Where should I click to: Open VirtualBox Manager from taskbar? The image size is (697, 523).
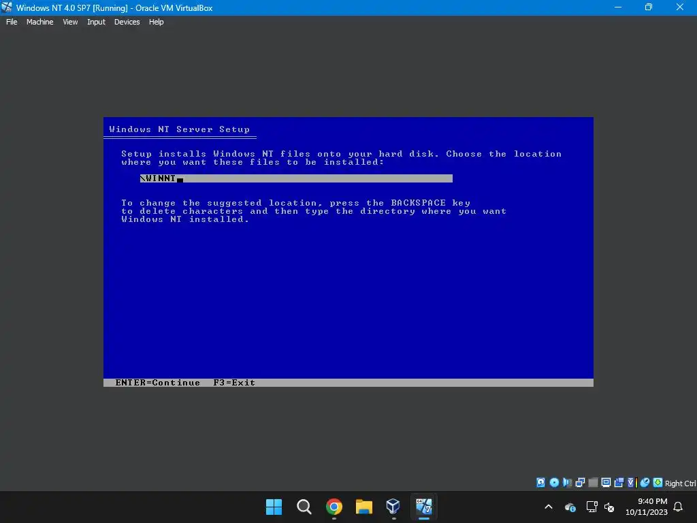tap(393, 507)
